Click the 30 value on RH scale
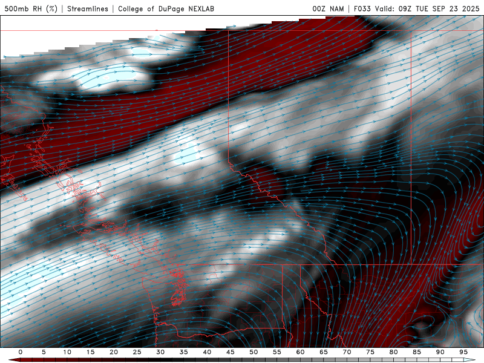Viewport: 484px width, 363px height. pos(160,352)
